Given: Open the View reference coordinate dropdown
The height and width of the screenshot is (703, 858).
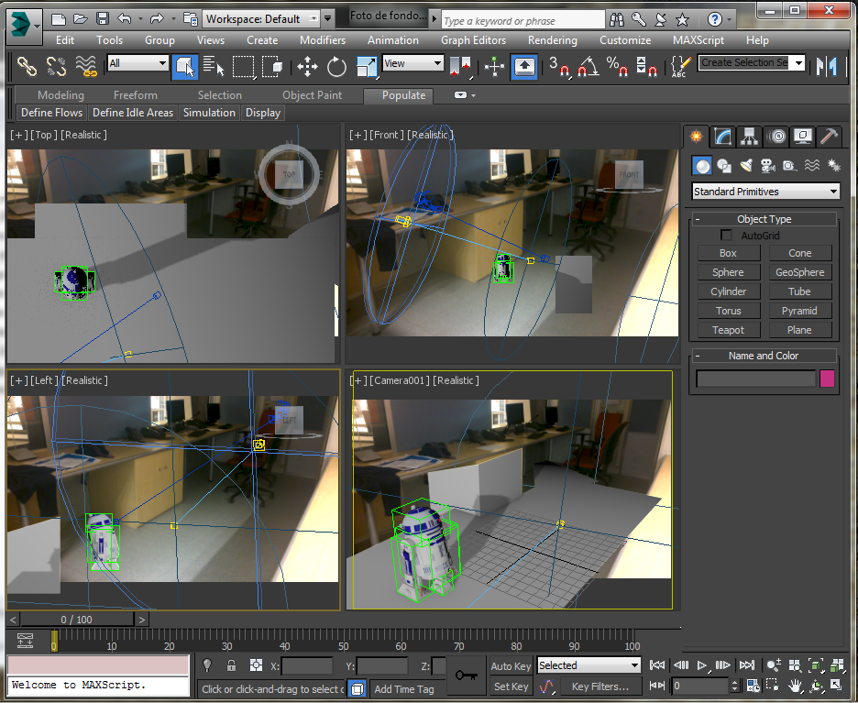Looking at the screenshot, I should pyautogui.click(x=412, y=65).
